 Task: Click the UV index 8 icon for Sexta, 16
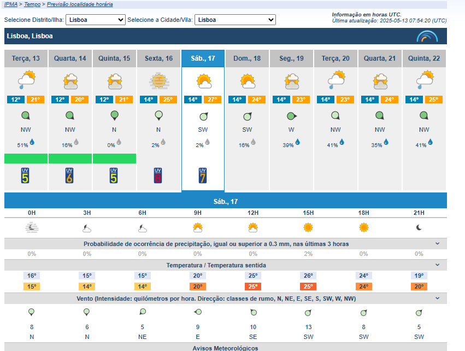pos(158,175)
